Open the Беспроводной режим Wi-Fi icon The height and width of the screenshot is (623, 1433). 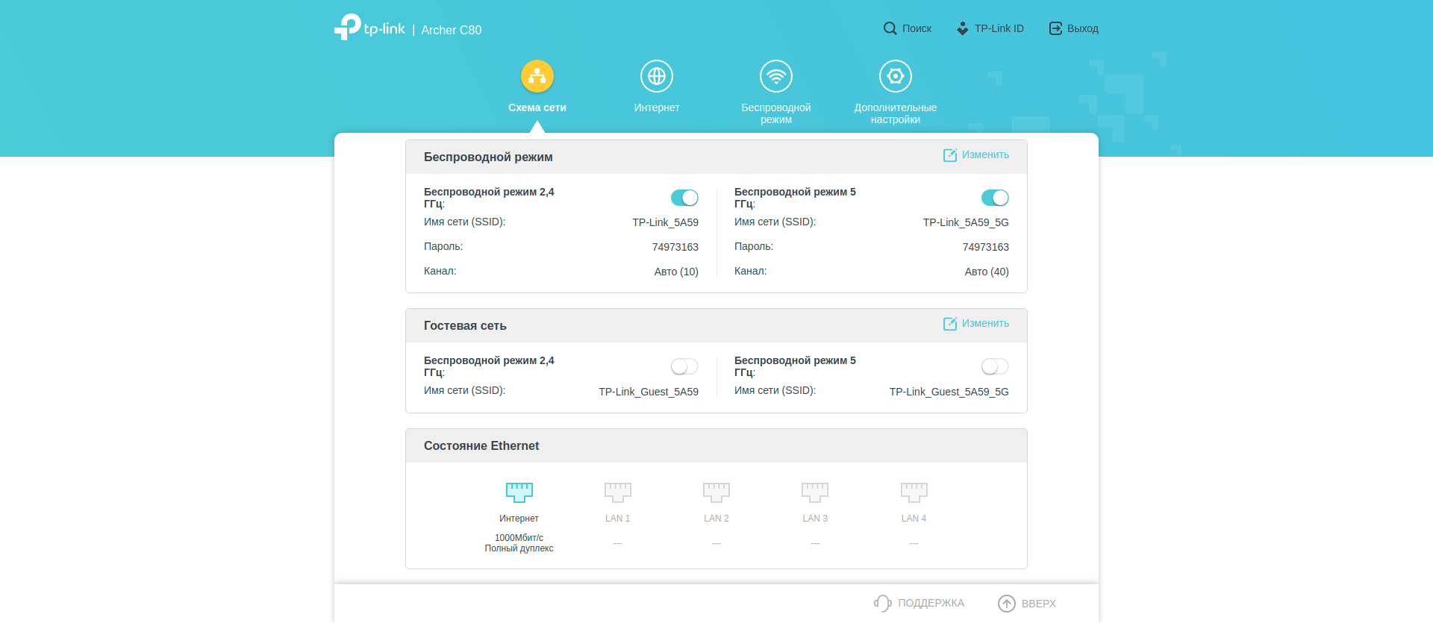click(775, 76)
